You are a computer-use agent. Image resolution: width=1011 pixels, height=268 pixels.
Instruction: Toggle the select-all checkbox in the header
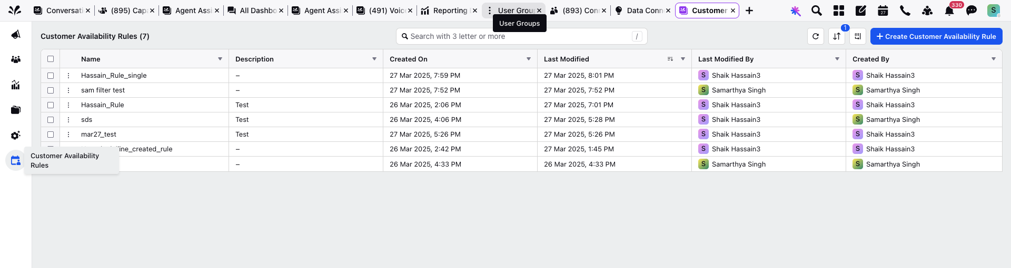[x=51, y=59]
